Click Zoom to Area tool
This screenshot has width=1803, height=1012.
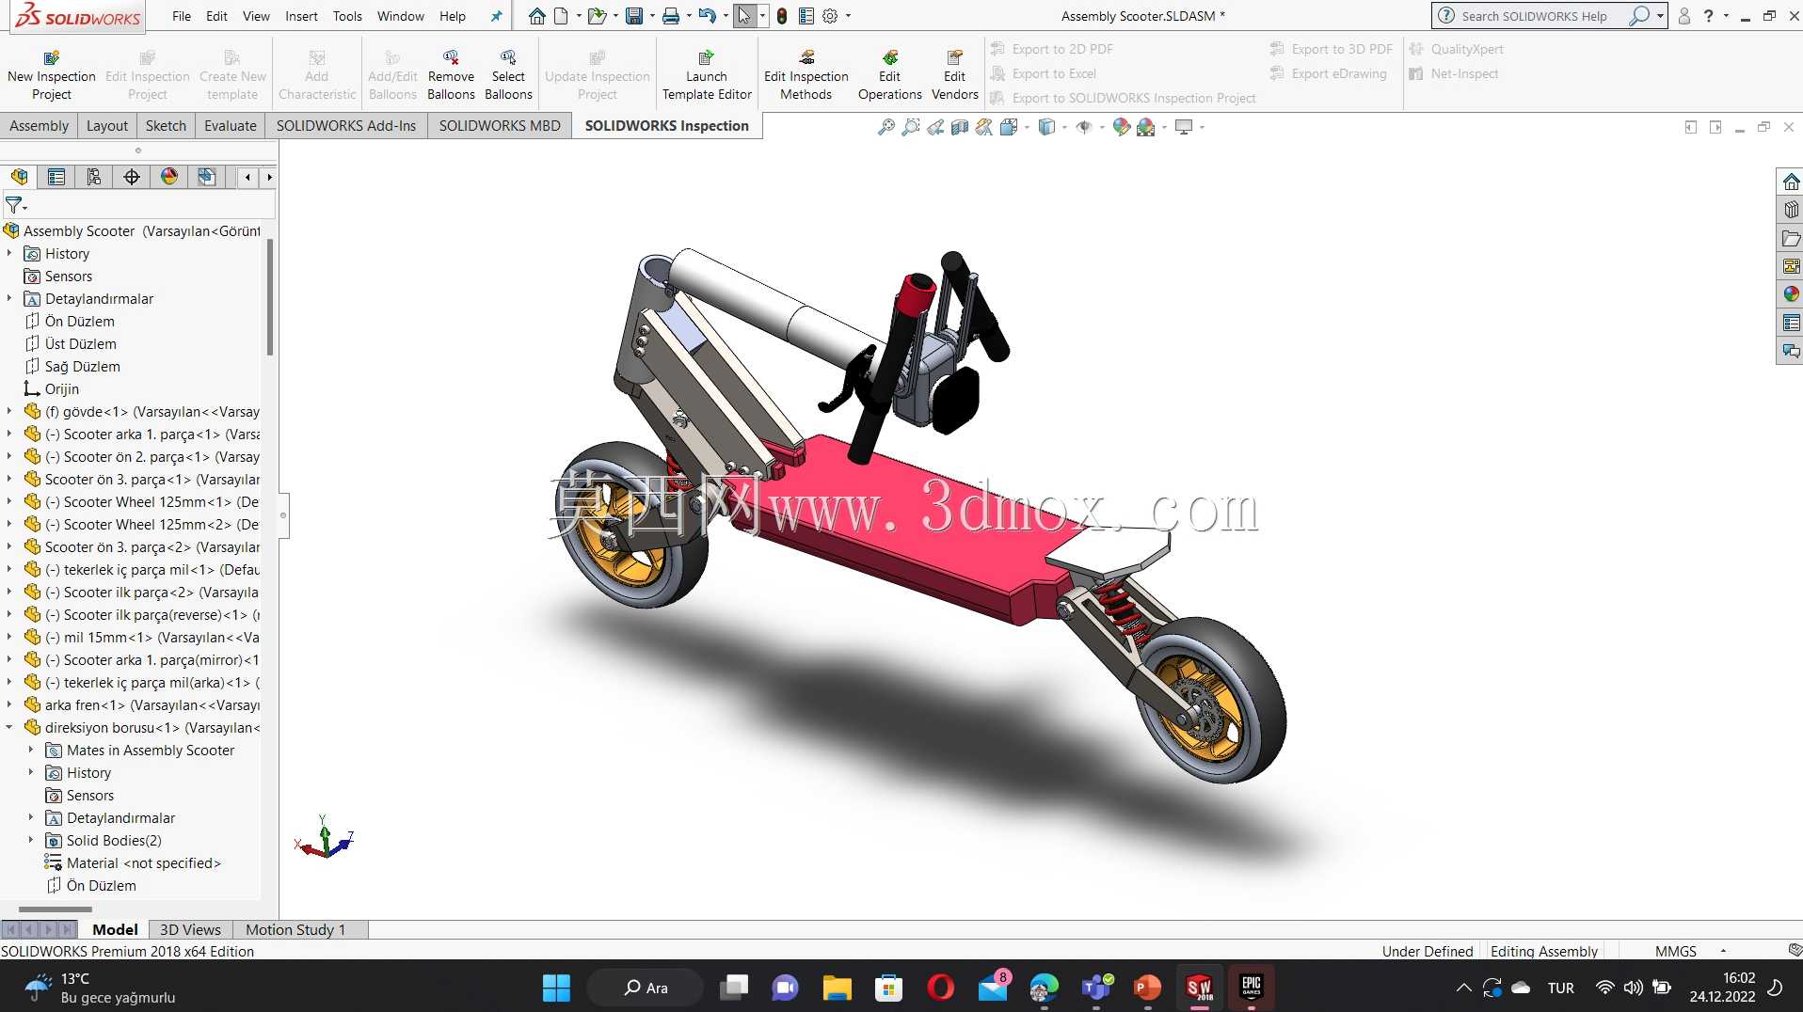[911, 127]
